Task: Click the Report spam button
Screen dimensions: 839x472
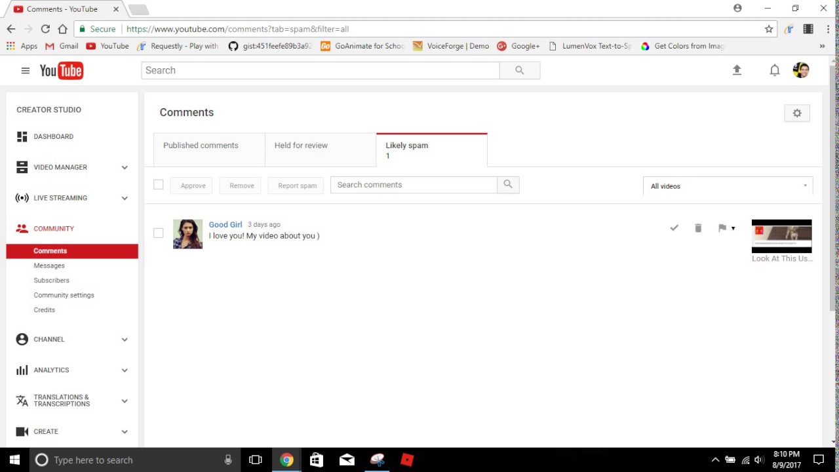Action: 297,186
